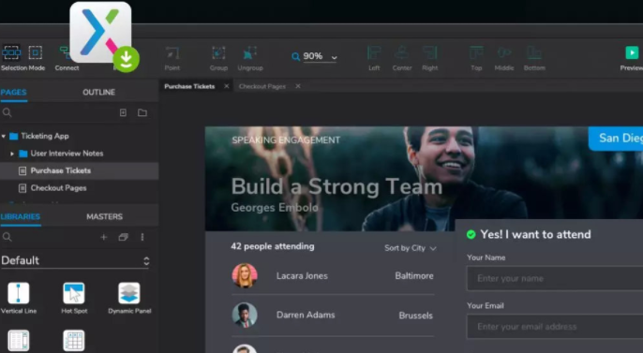
Task: Click the Enter your email address field
Action: [x=555, y=327]
